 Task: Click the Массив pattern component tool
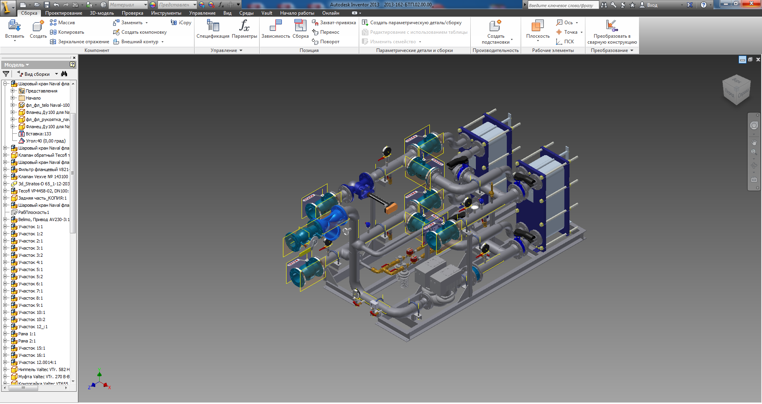click(x=62, y=23)
